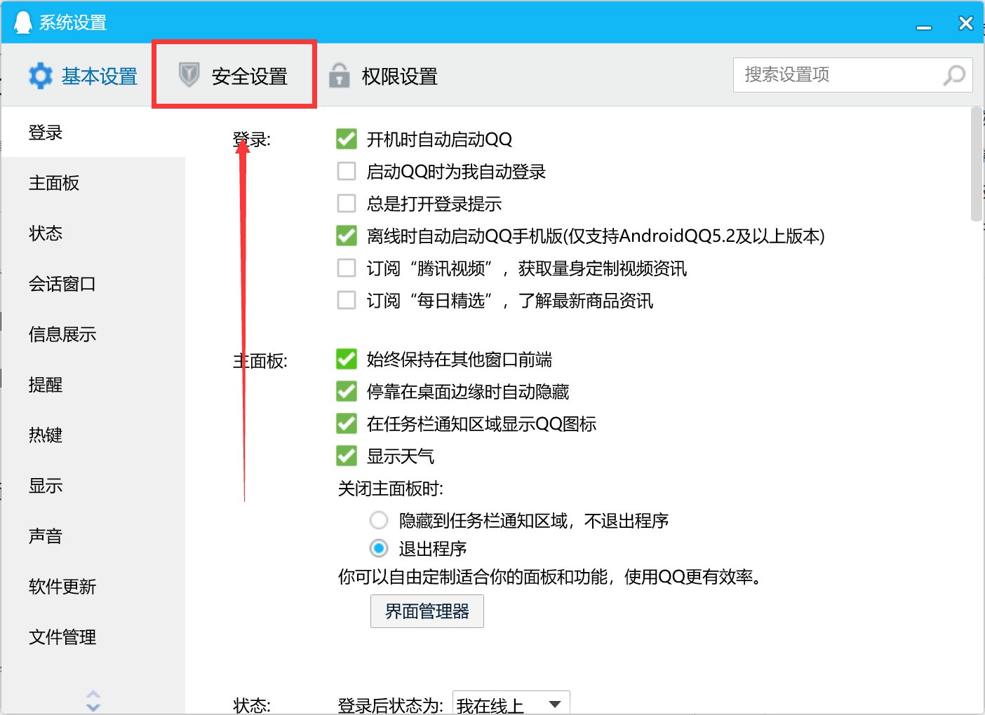Click the chevron at sidebar bottom
Image resolution: width=985 pixels, height=715 pixels.
coord(93,700)
